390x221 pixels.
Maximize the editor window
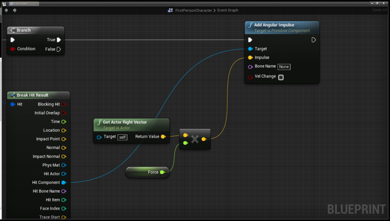pyautogui.click(x=377, y=3)
